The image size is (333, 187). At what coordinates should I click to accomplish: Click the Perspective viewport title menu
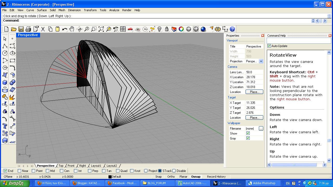[28, 35]
